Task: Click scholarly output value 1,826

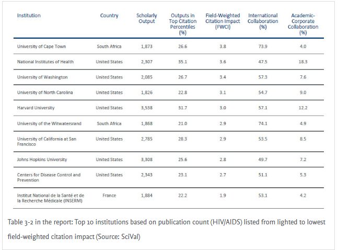Action: tap(147, 93)
